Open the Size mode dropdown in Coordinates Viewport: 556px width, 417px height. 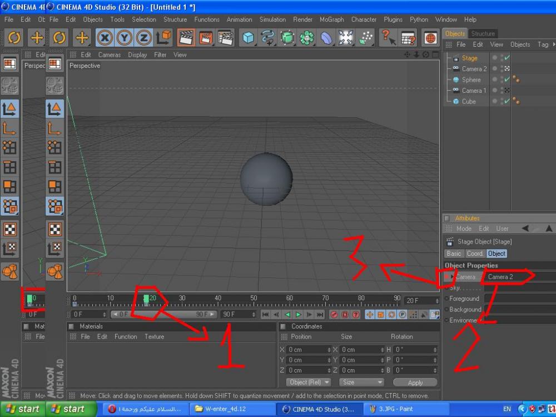(362, 383)
